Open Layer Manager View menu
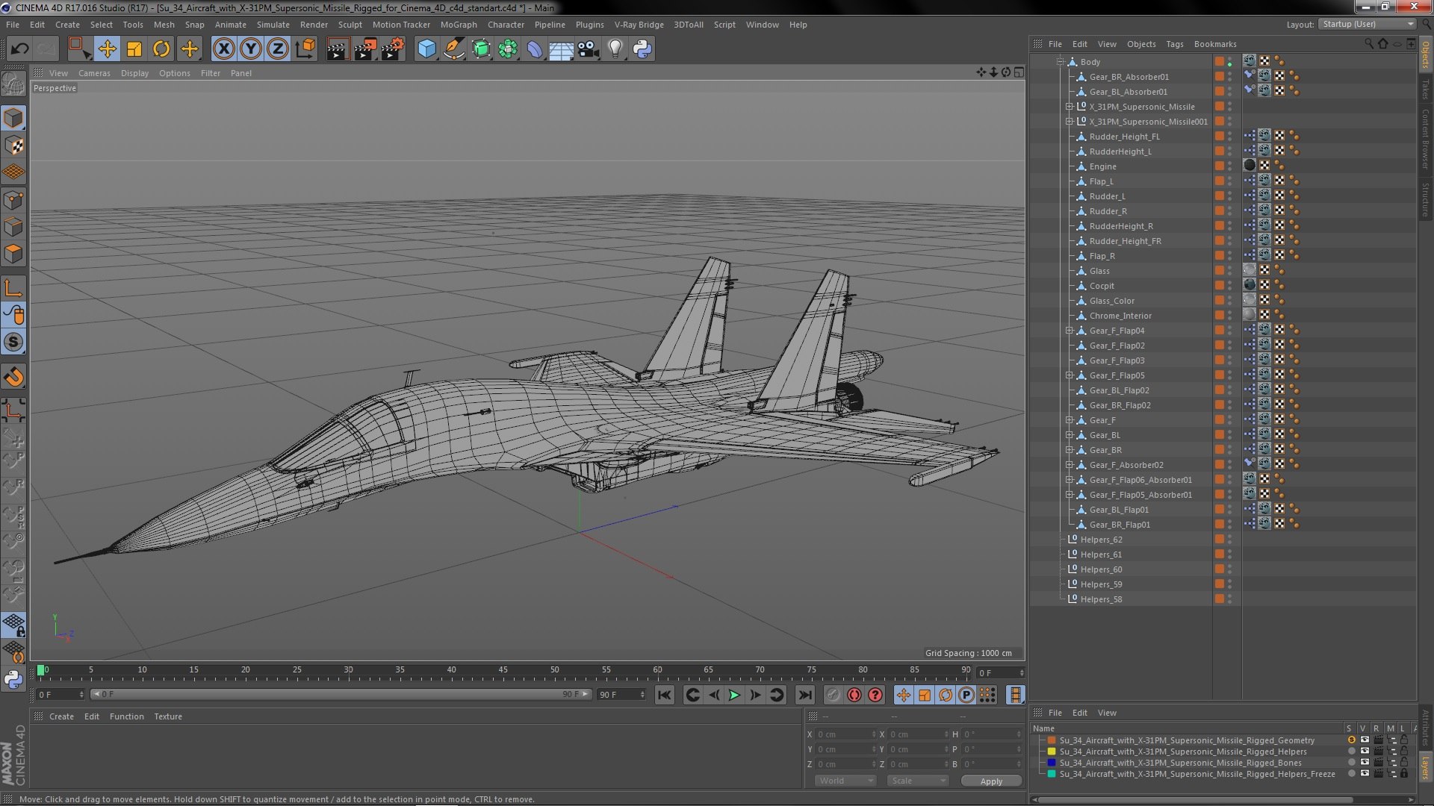The image size is (1434, 806). click(x=1107, y=713)
